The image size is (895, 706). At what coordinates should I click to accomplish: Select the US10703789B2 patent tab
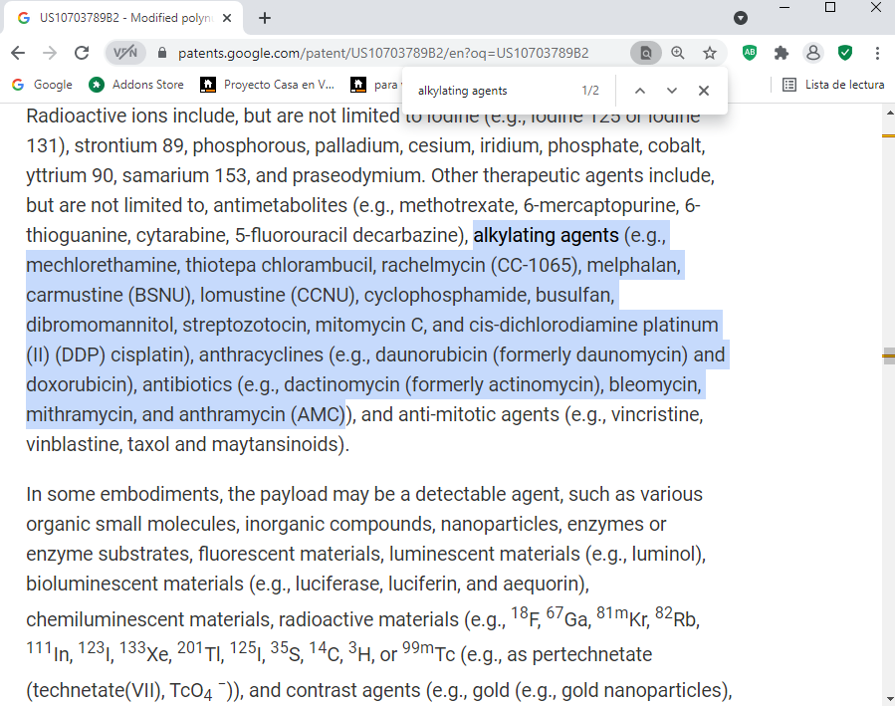pos(124,18)
